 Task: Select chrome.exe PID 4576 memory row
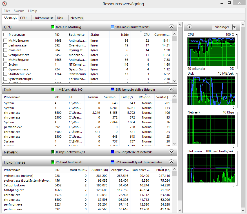click(87, 195)
